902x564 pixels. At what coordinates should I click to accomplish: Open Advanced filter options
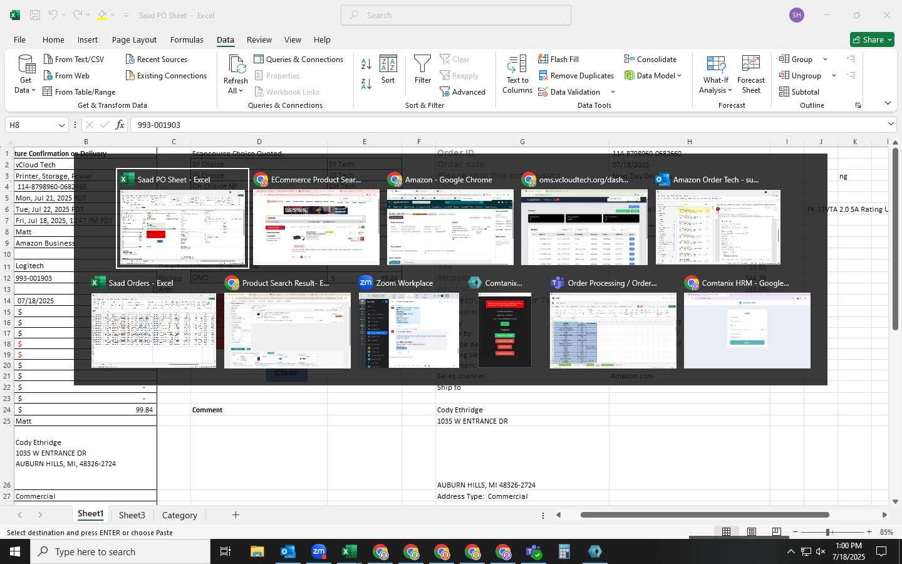pyautogui.click(x=462, y=91)
